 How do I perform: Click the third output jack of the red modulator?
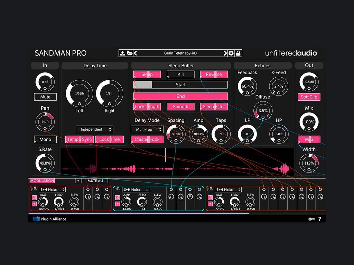(x=106, y=189)
